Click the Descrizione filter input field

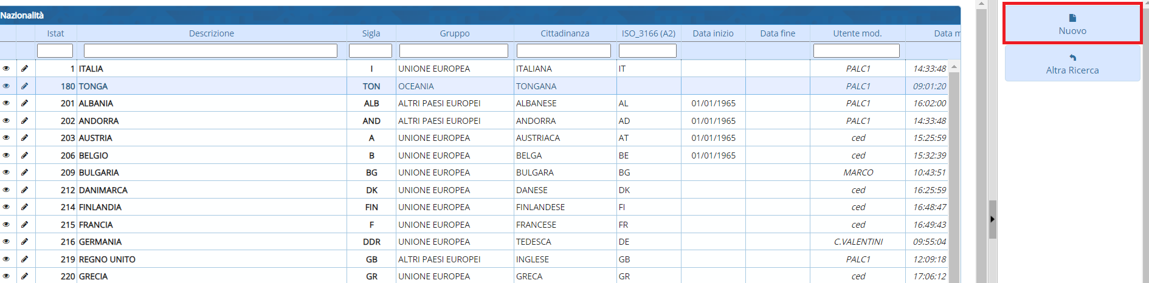[x=210, y=51]
